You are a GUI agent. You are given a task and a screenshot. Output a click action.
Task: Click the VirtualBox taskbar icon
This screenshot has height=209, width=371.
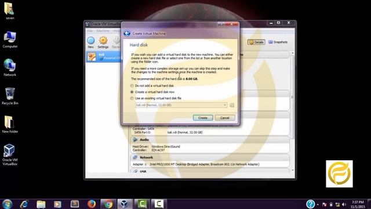125,204
